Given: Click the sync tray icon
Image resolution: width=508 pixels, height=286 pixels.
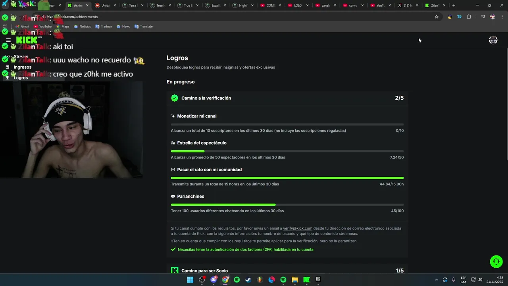Looking at the screenshot, I should coord(445,280).
